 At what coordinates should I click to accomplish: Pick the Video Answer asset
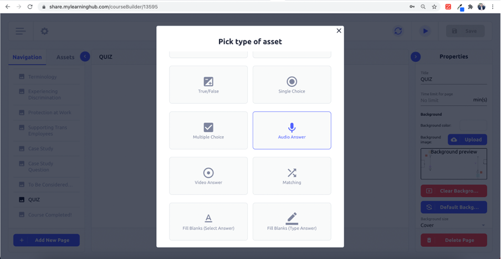[208, 176]
